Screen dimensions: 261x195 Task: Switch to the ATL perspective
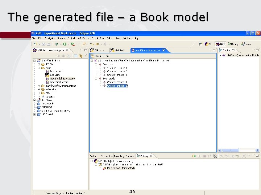[208, 44]
